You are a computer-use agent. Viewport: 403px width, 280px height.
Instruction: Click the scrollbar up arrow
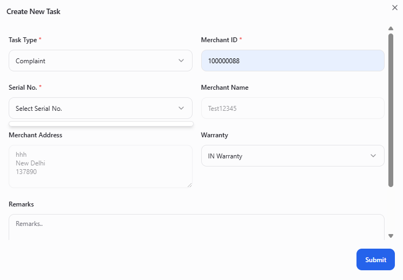tap(391, 29)
